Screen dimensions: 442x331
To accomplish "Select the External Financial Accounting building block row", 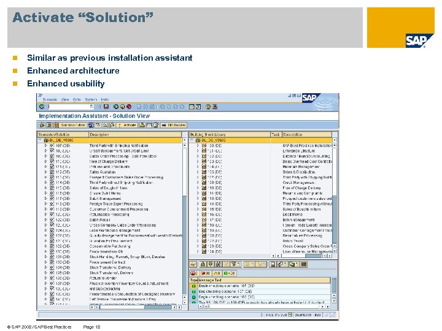I will pos(261,156).
